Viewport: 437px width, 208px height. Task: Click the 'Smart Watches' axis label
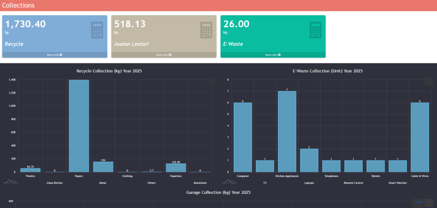click(398, 183)
